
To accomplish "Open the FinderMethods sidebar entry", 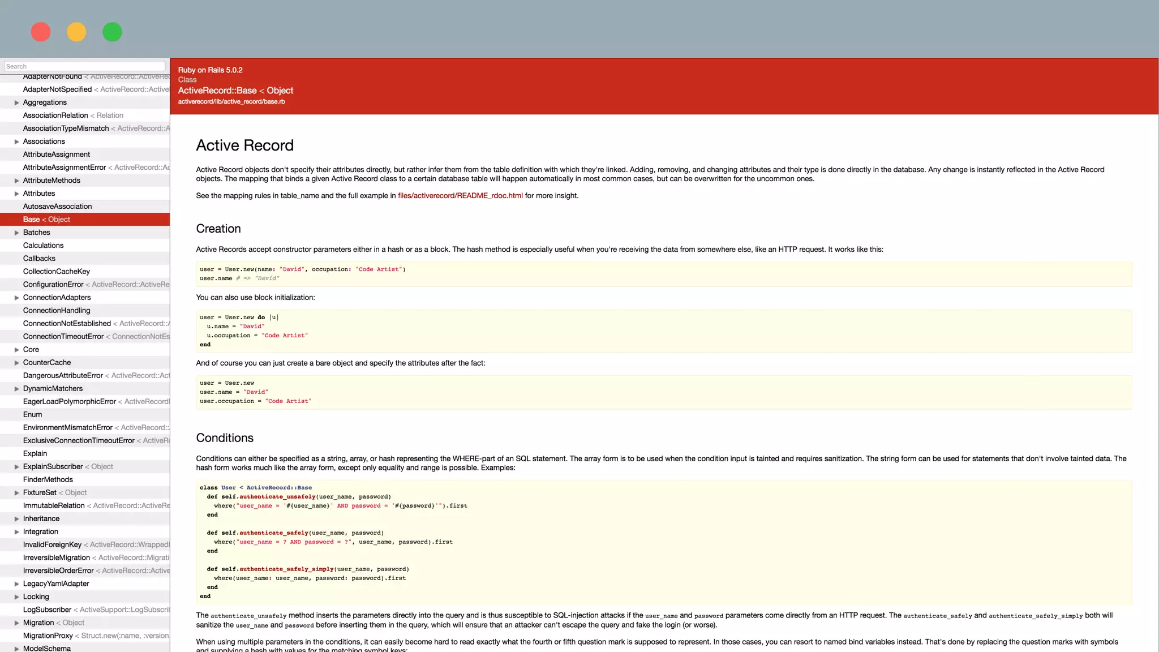I will (x=48, y=480).
